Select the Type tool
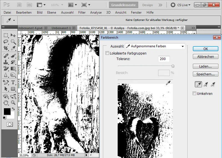 pyautogui.click(x=13, y=82)
